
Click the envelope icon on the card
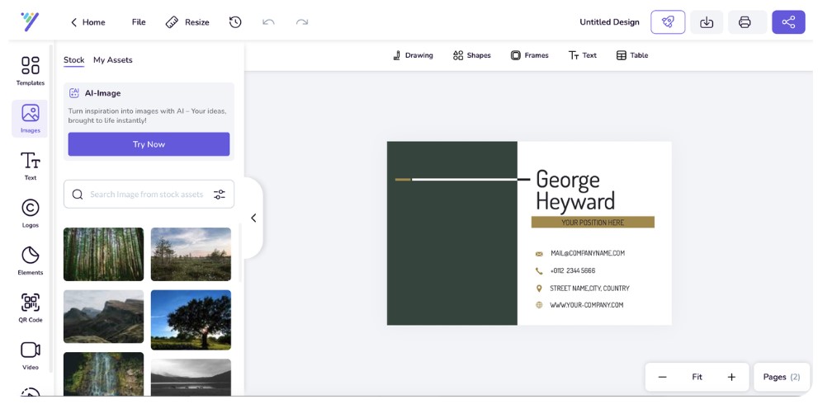[x=539, y=254]
